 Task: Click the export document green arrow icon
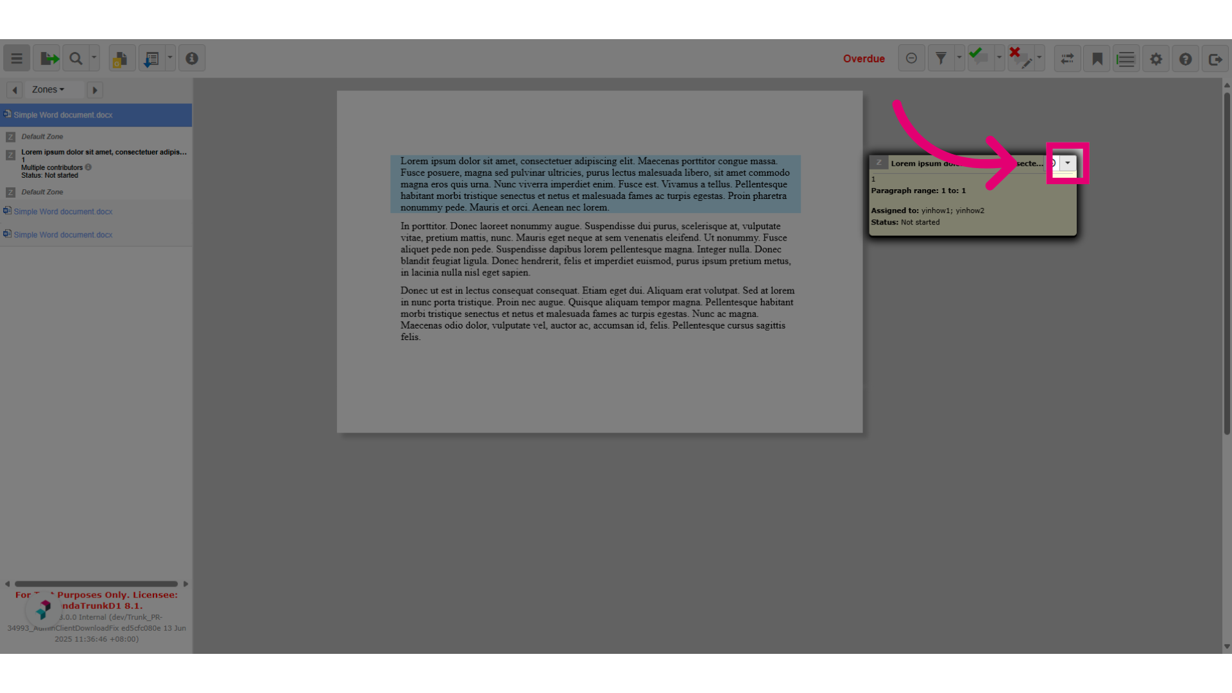click(x=47, y=58)
